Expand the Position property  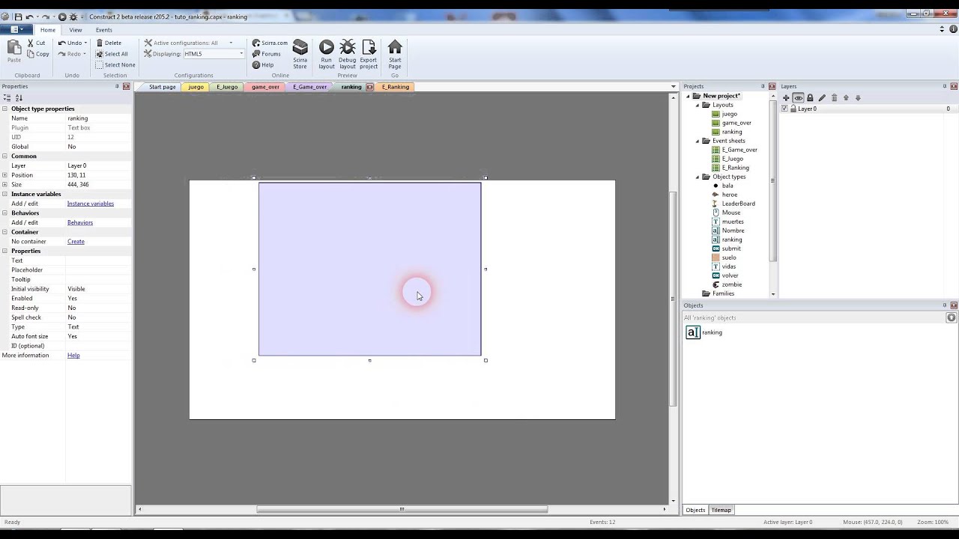click(x=4, y=175)
